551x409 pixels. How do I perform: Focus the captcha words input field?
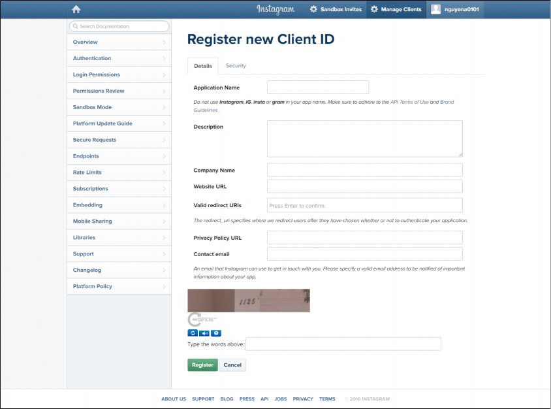(x=343, y=344)
